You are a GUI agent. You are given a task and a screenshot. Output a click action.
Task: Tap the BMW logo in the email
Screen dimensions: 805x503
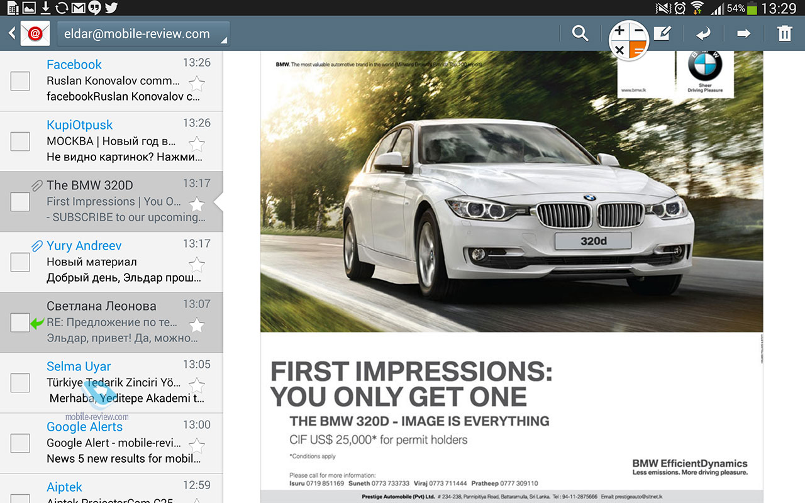coord(705,65)
